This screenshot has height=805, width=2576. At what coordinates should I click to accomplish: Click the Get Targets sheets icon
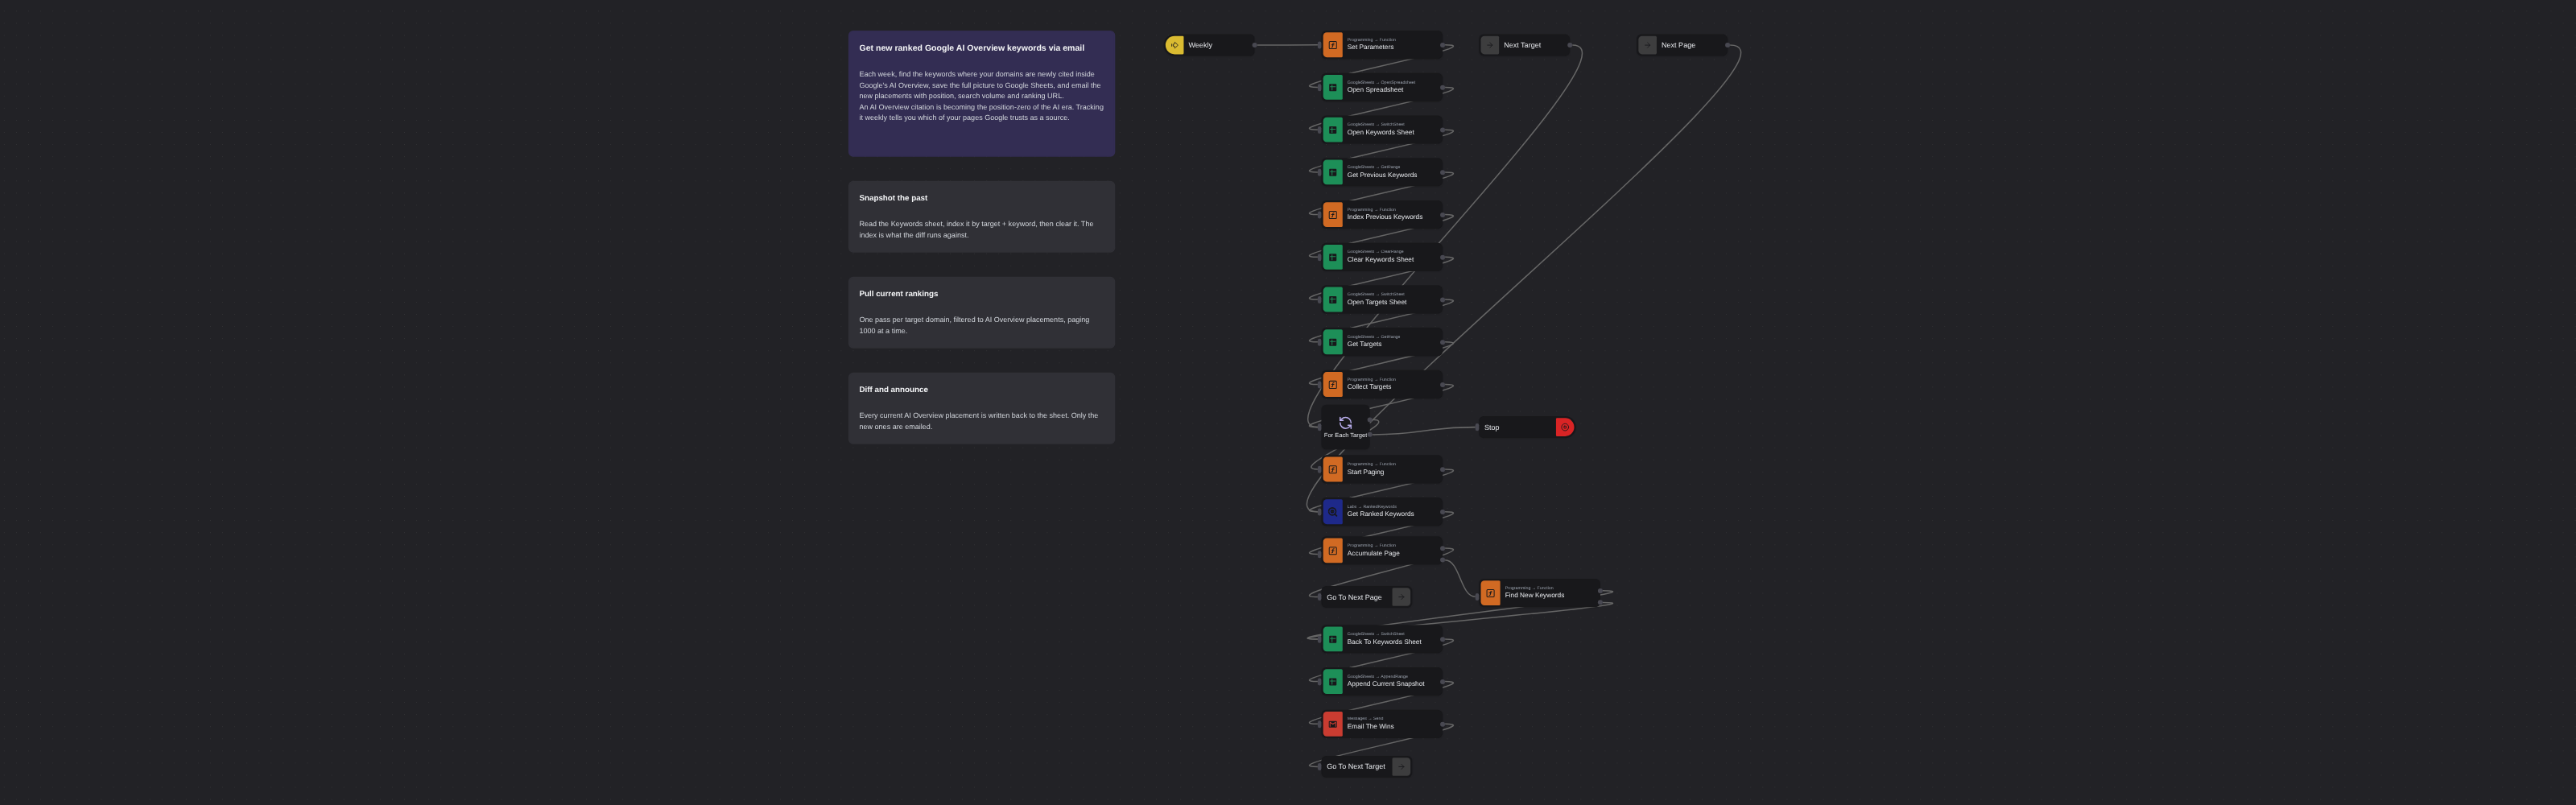pyautogui.click(x=1332, y=342)
